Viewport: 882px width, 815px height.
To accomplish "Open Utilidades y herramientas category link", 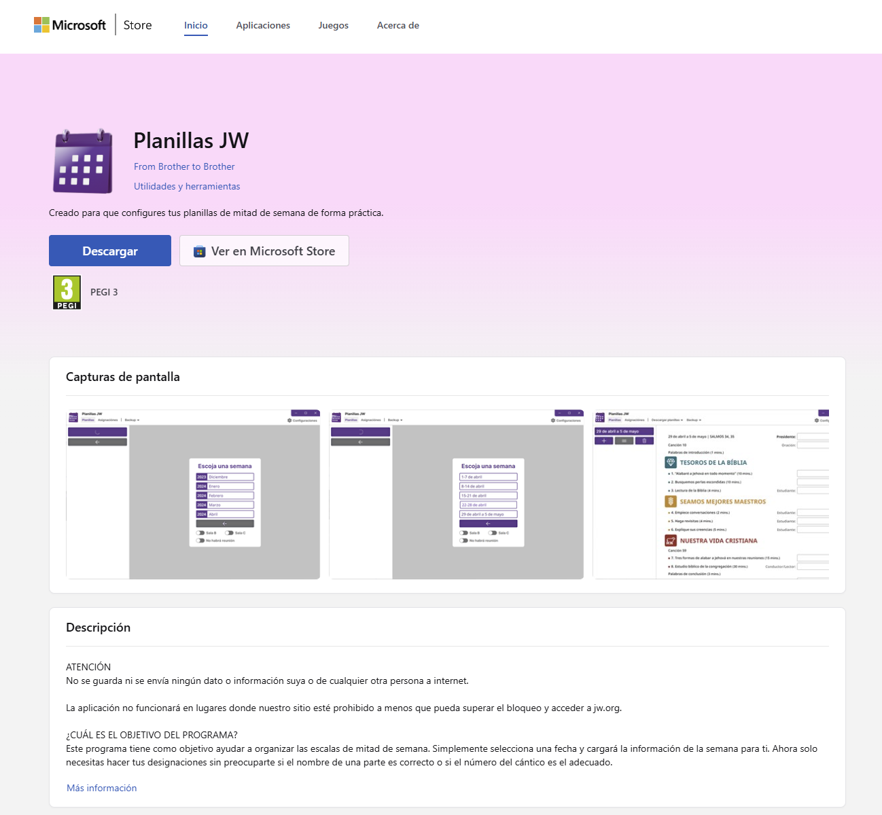I will 187,186.
